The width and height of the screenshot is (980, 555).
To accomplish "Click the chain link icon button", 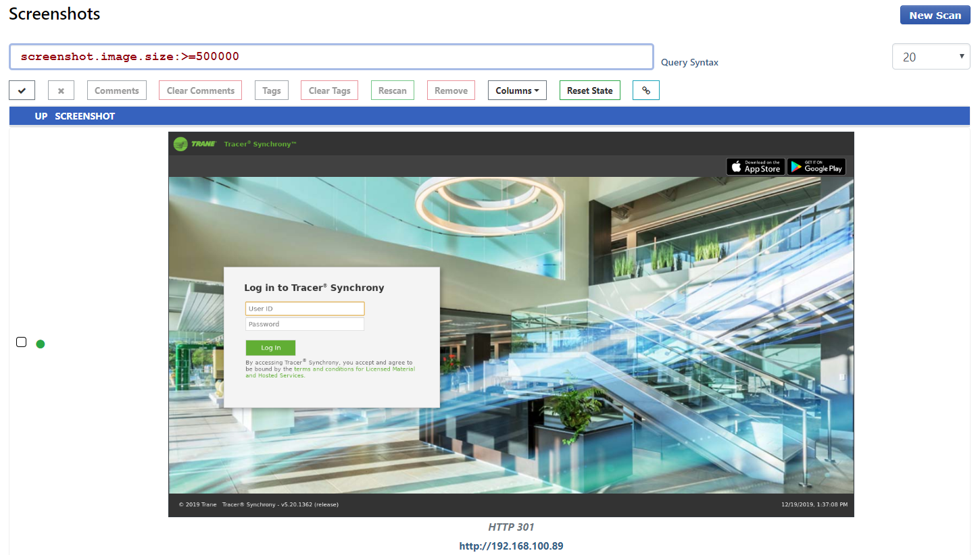I will pyautogui.click(x=645, y=90).
